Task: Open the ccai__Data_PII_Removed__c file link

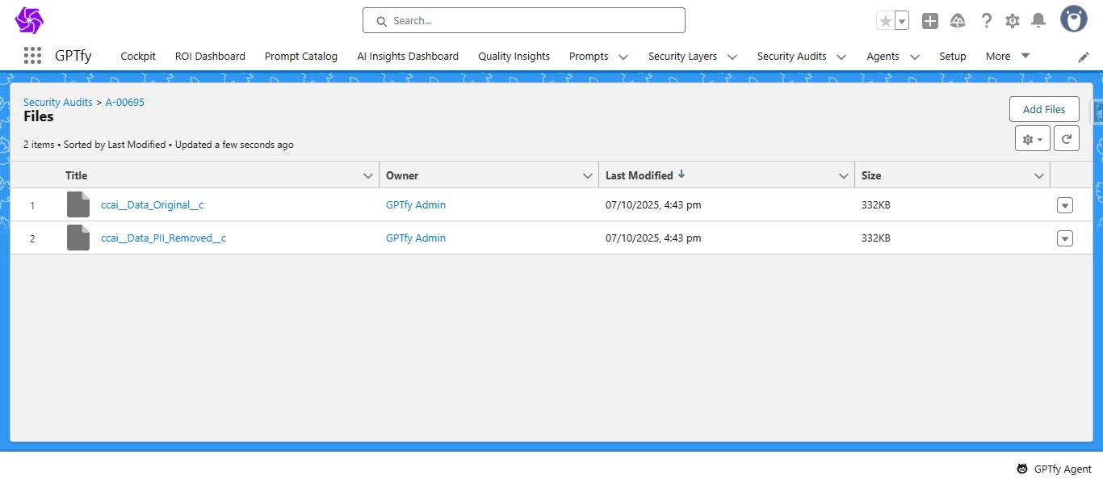Action: (x=163, y=238)
